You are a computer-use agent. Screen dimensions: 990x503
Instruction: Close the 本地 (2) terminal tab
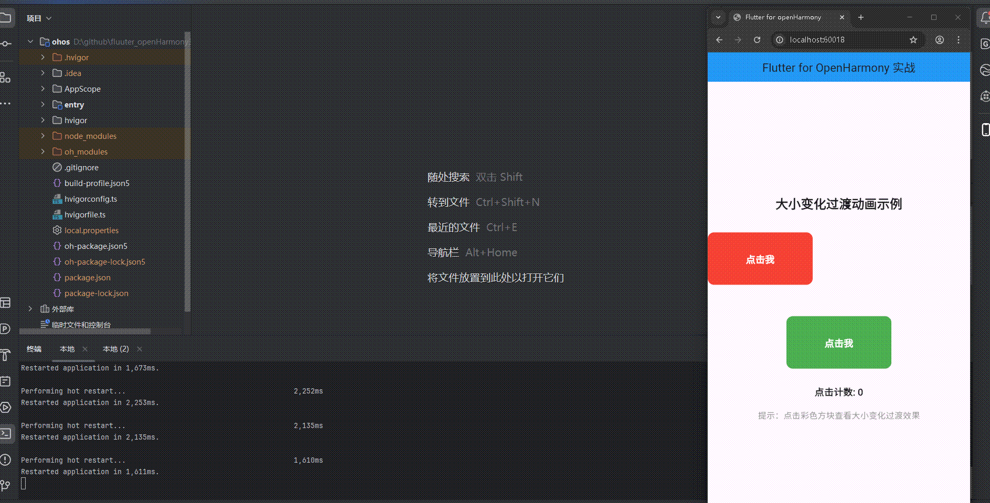pos(140,349)
